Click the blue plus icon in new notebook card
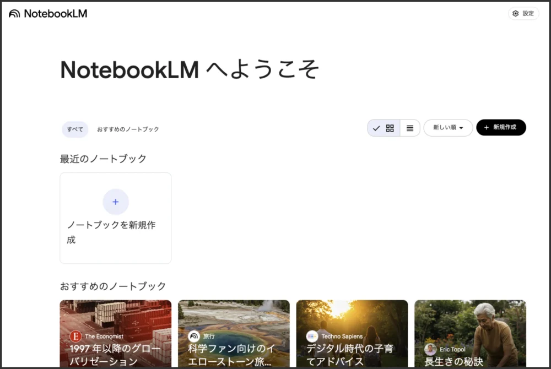 pyautogui.click(x=116, y=202)
